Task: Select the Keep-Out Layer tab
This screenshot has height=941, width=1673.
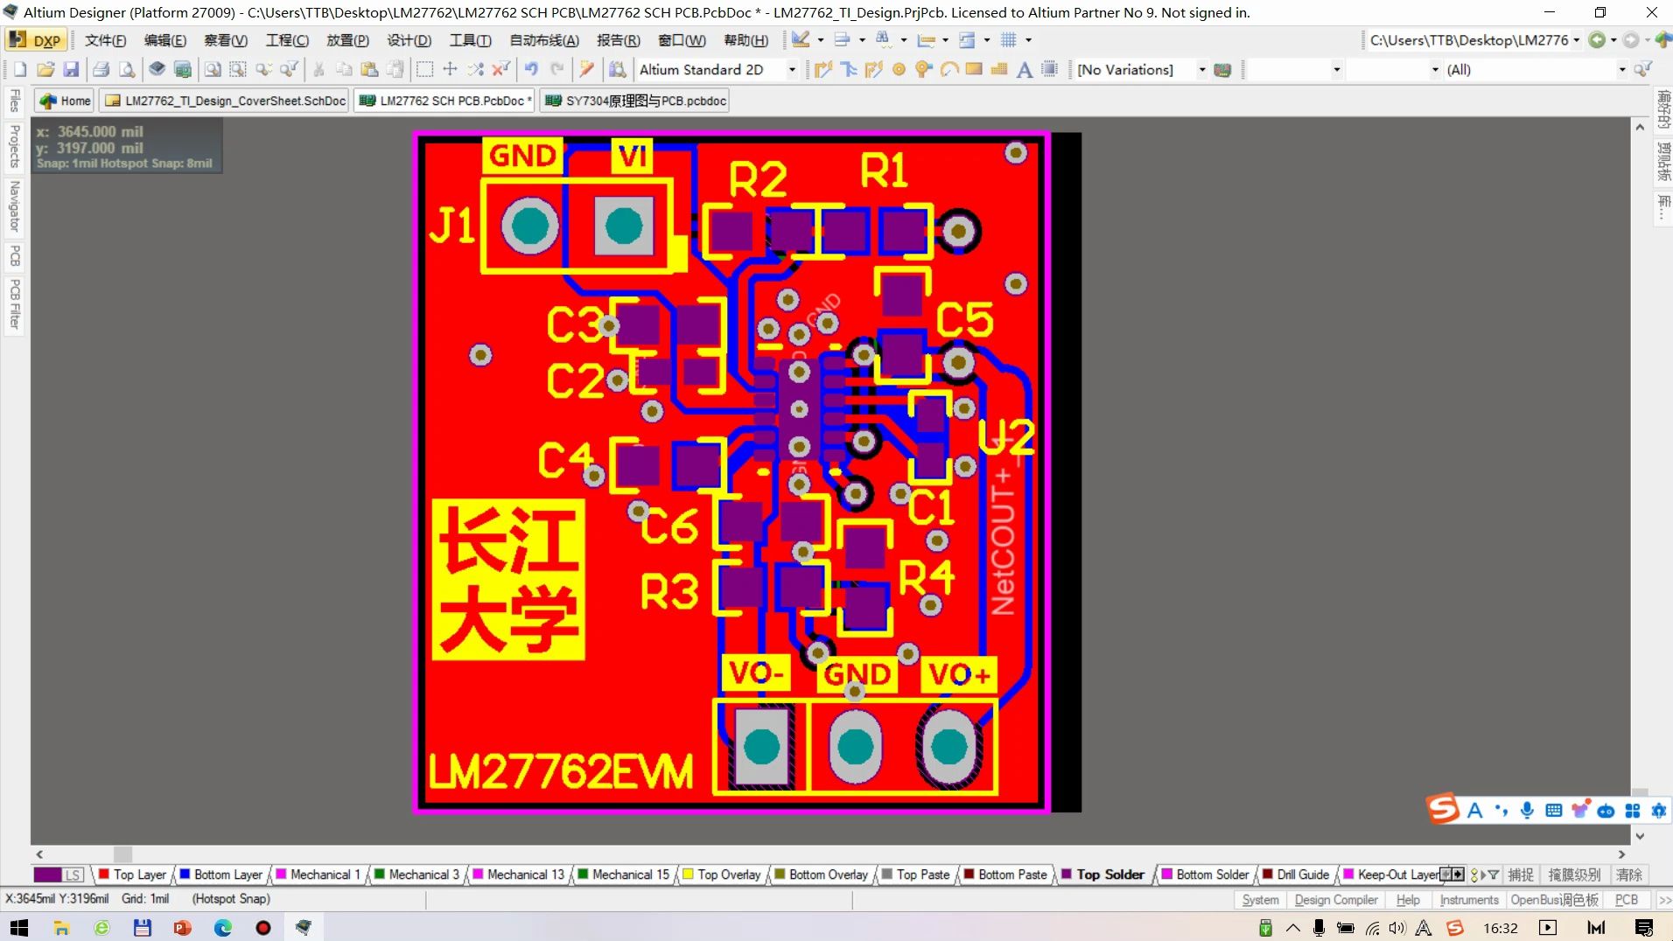Action: click(x=1391, y=875)
